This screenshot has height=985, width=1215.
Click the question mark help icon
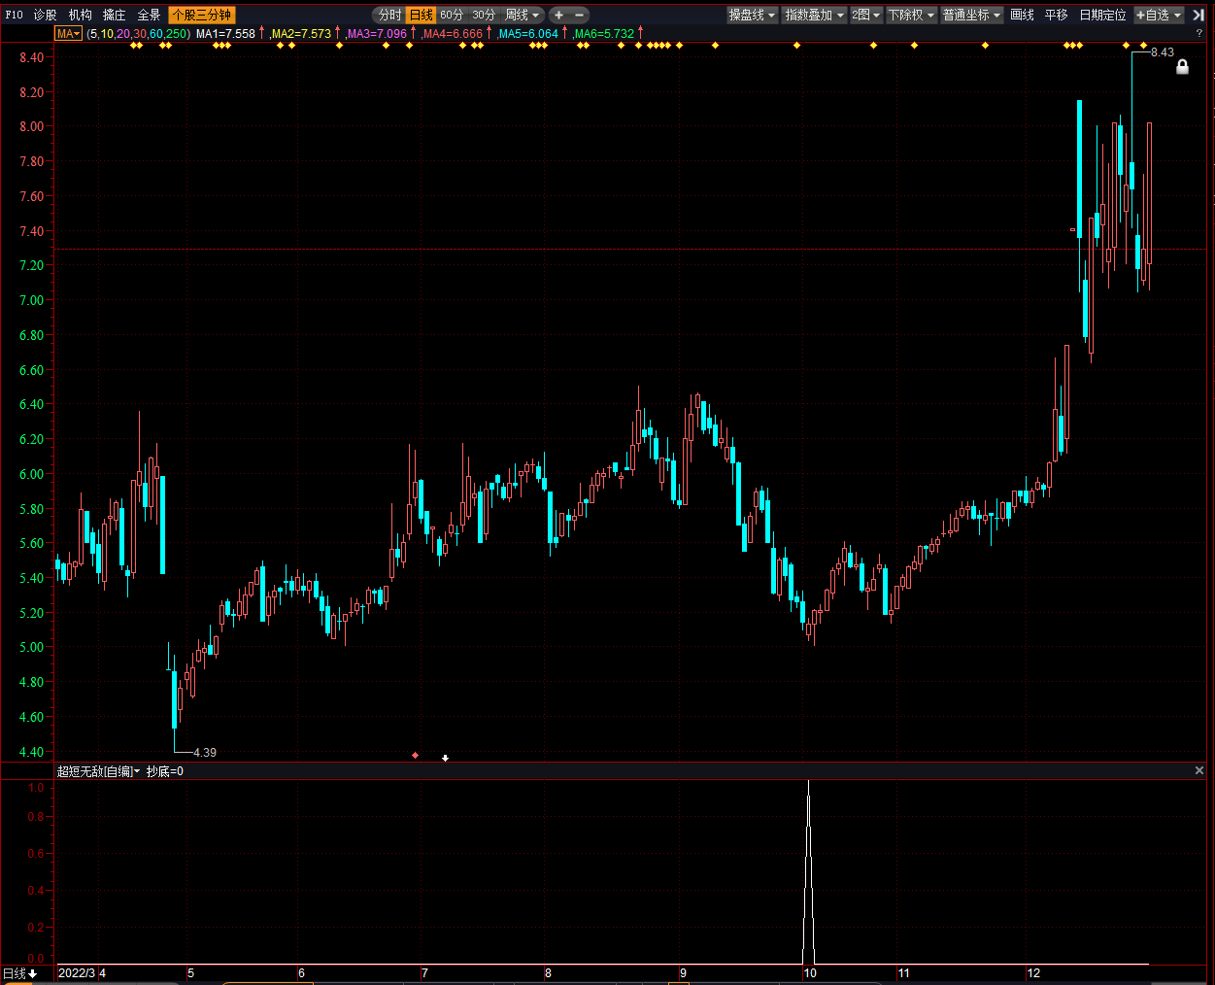[x=1199, y=33]
